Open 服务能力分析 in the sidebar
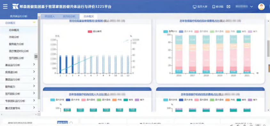270x126 pixels. pos(16,44)
